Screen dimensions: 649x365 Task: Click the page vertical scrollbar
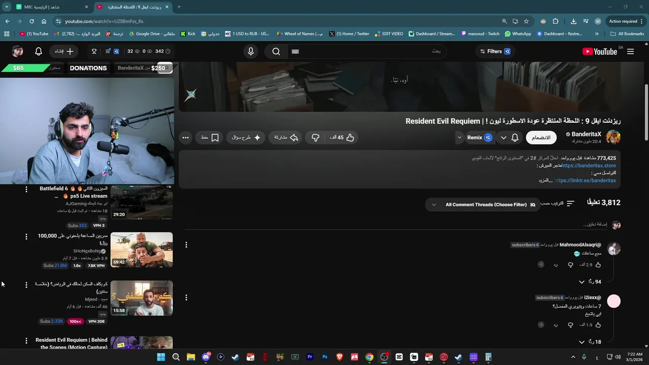646,113
